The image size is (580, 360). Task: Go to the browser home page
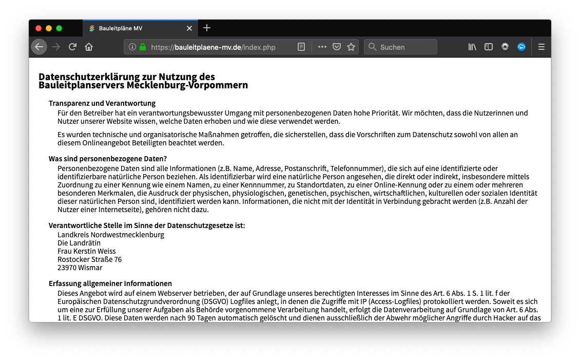pyautogui.click(x=89, y=47)
